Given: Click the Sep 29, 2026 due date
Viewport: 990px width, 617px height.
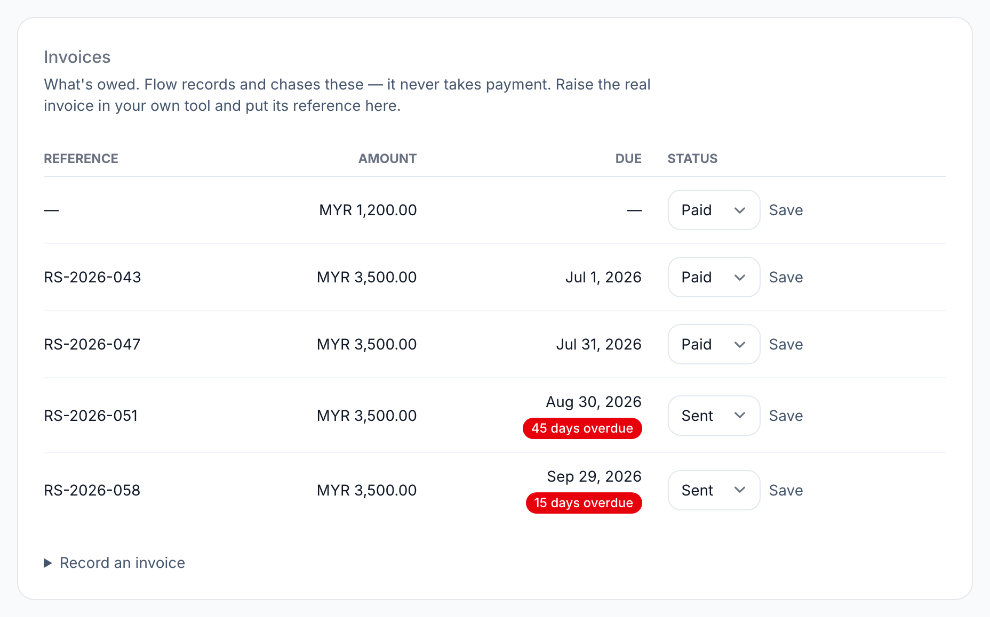Looking at the screenshot, I should click(x=594, y=476).
